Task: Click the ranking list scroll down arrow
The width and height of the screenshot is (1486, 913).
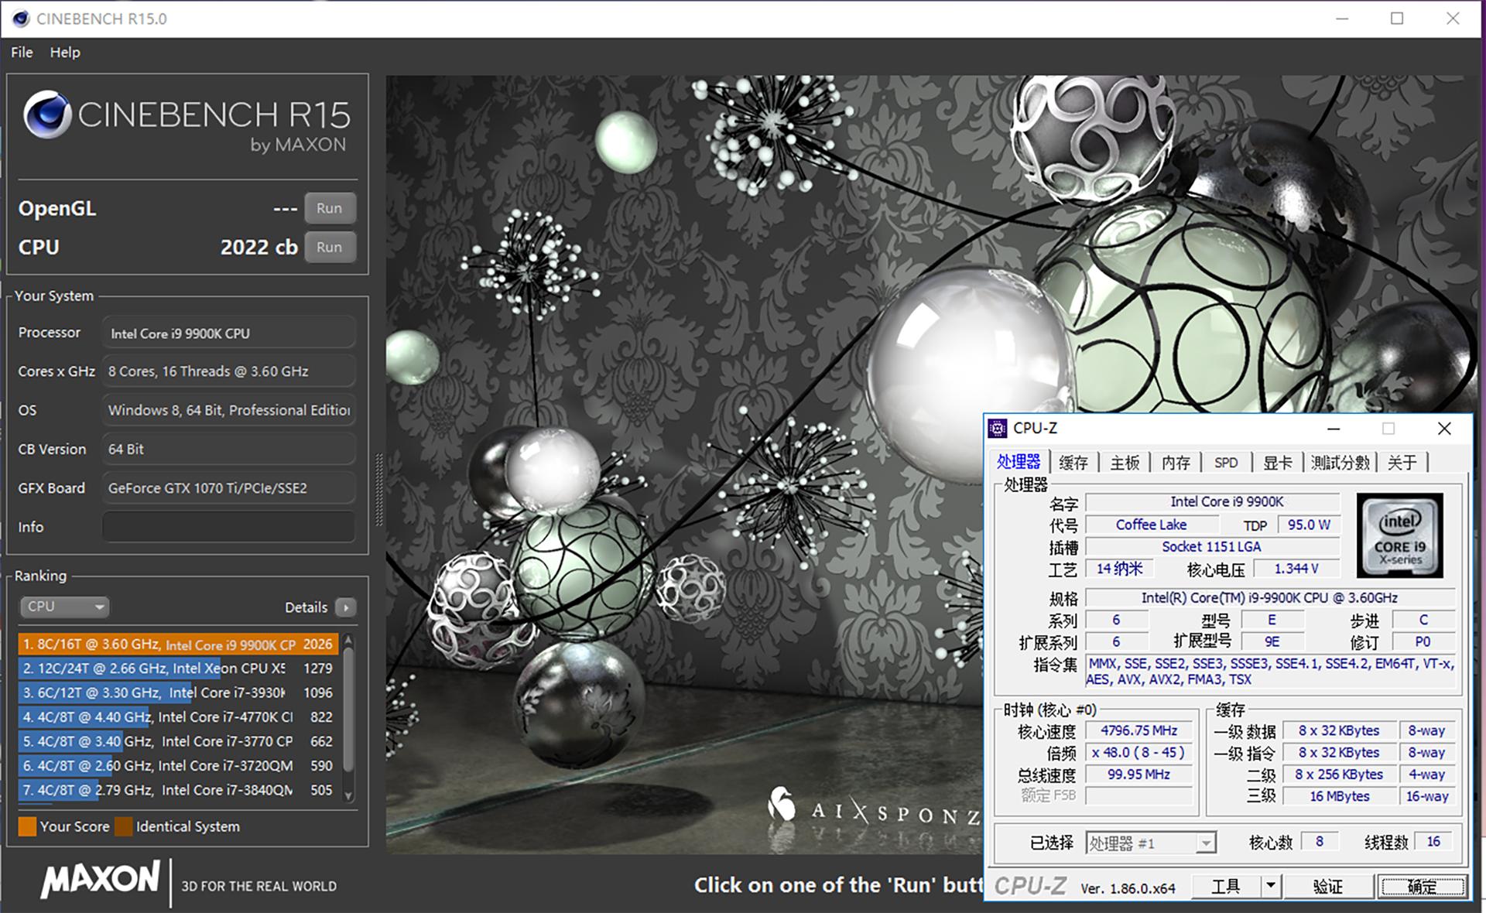Action: click(x=348, y=795)
